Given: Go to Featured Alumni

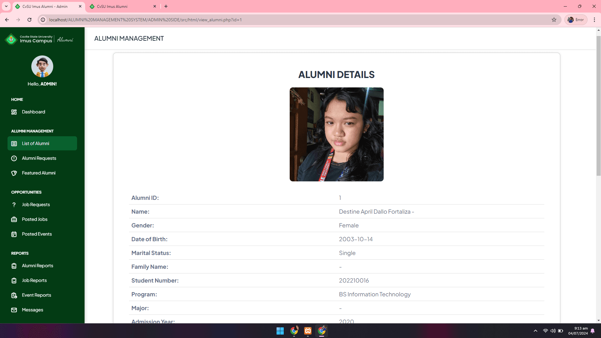Looking at the screenshot, I should (x=39, y=173).
